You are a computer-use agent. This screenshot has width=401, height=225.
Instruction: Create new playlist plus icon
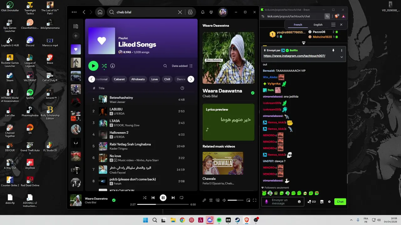point(76,36)
